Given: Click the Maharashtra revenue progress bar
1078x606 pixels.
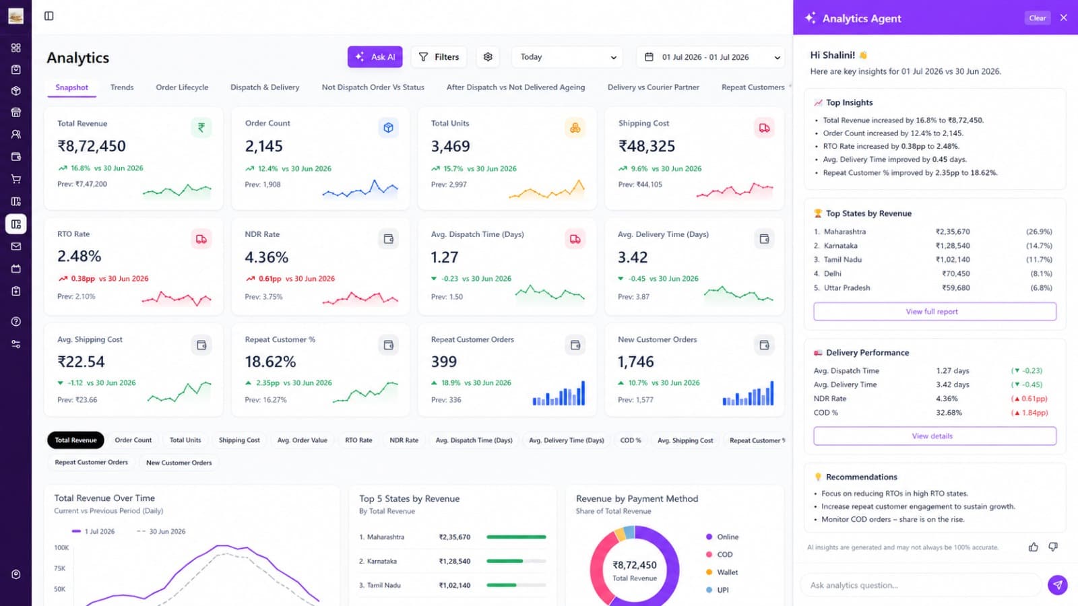Looking at the screenshot, I should (x=516, y=537).
